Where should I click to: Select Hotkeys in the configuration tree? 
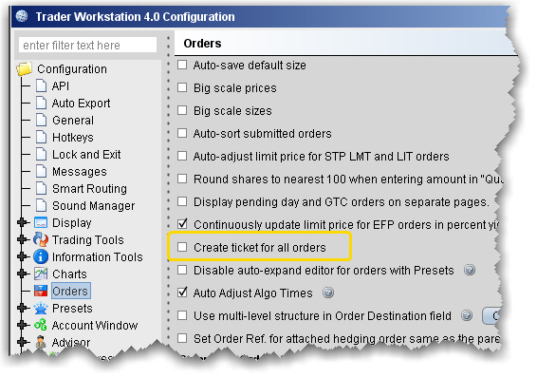[x=73, y=137]
